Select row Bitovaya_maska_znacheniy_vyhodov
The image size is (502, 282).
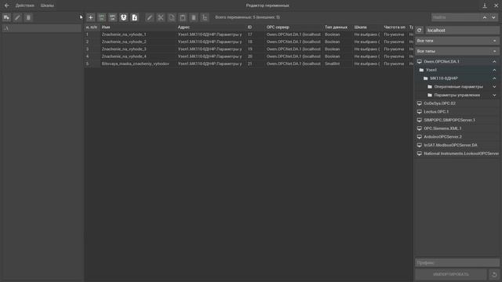[x=249, y=63]
